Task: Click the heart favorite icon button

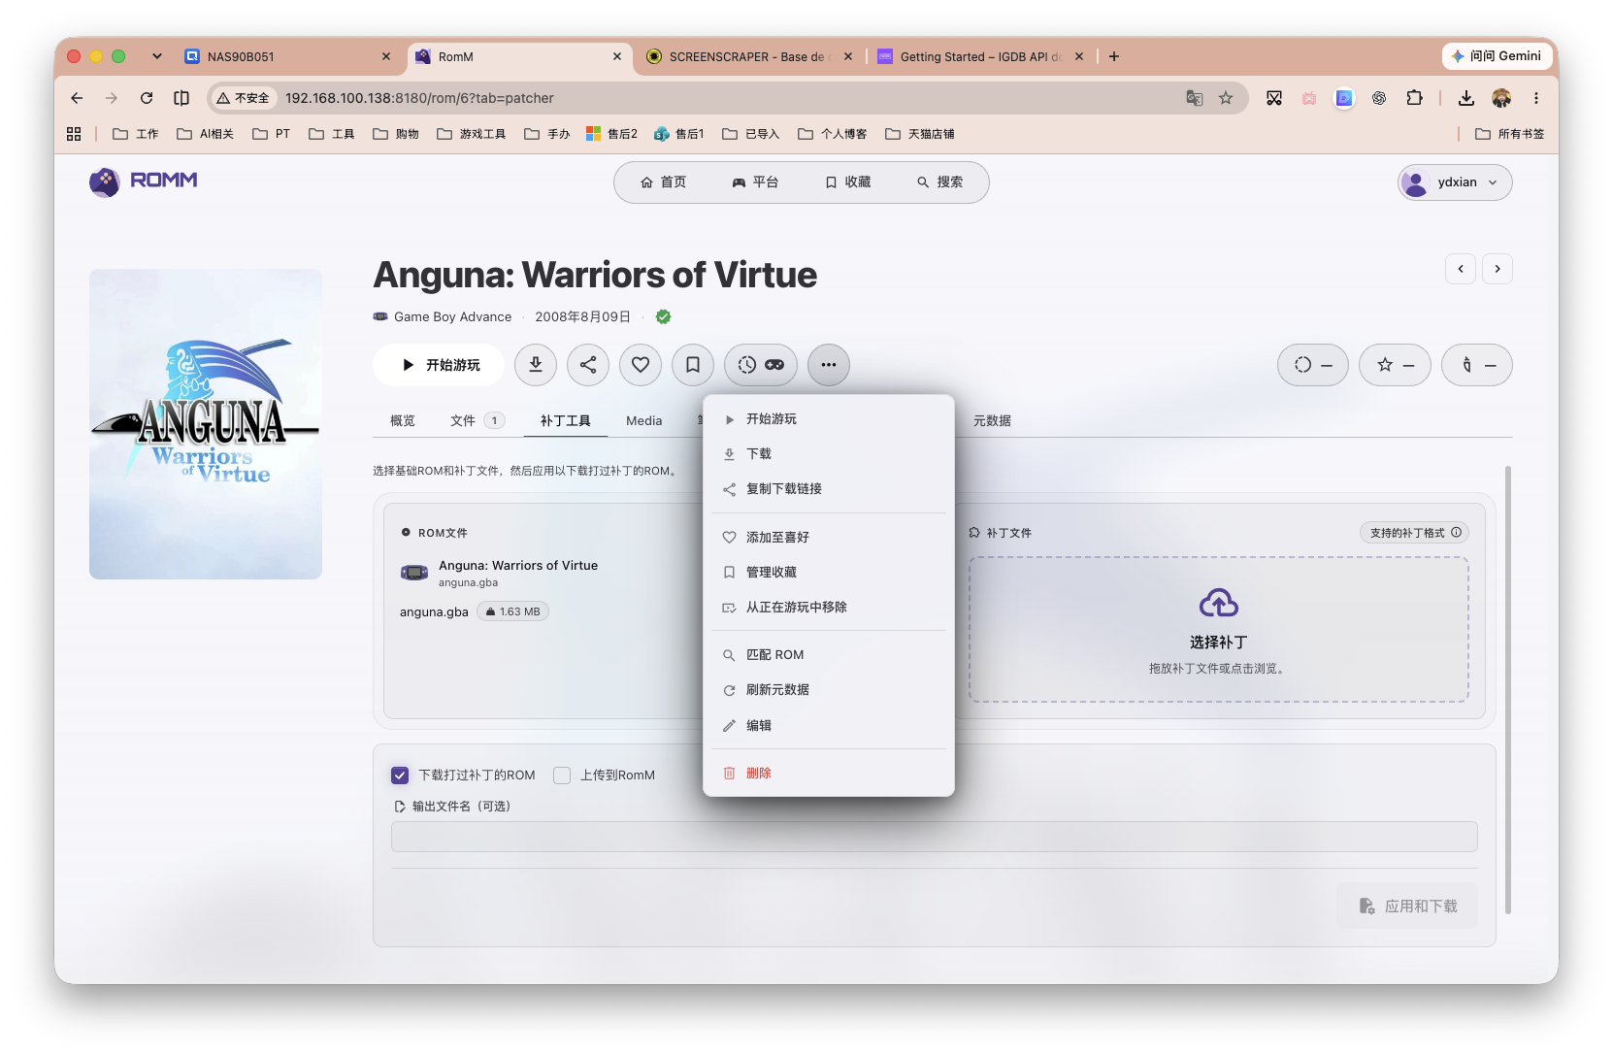Action: point(641,365)
